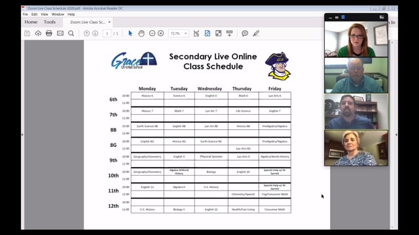Click the 6th grade row label

click(113, 99)
